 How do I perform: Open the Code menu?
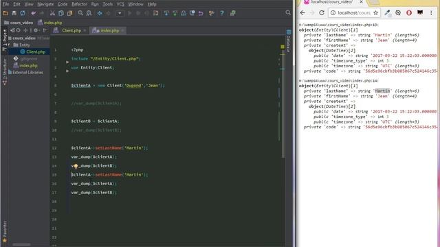click(x=63, y=4)
